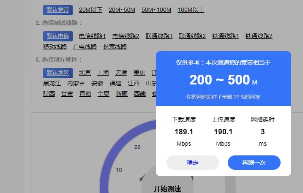Select 电信线路2 test line

pyautogui.click(x=126, y=36)
